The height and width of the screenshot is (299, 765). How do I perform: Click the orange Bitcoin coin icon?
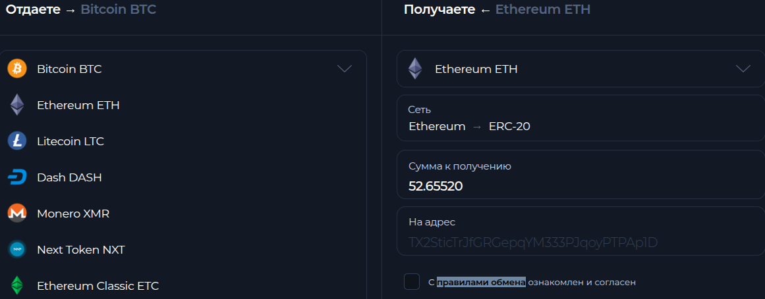[x=17, y=69]
